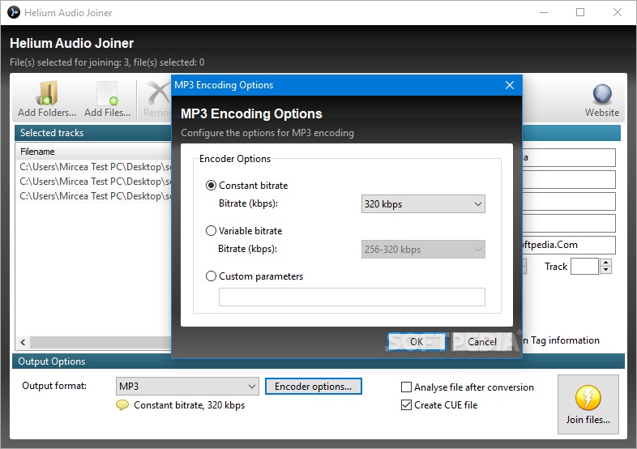Click Cancel in the encoding dialog
This screenshot has width=637, height=449.
pyautogui.click(x=482, y=342)
